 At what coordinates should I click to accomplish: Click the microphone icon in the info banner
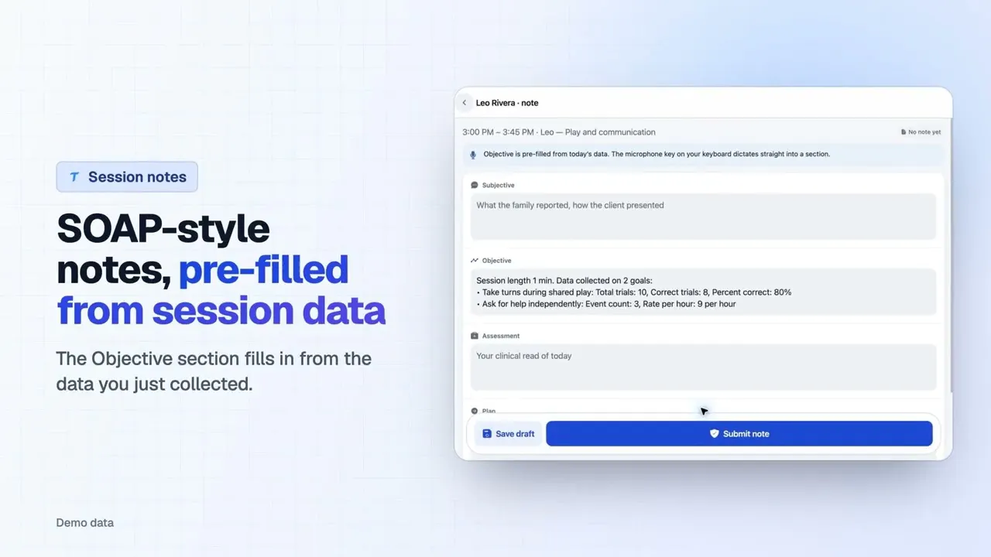pyautogui.click(x=473, y=155)
